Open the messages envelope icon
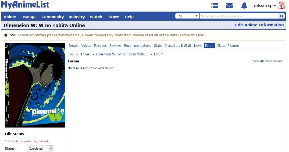The image size is (289, 152). pyautogui.click(x=230, y=6)
